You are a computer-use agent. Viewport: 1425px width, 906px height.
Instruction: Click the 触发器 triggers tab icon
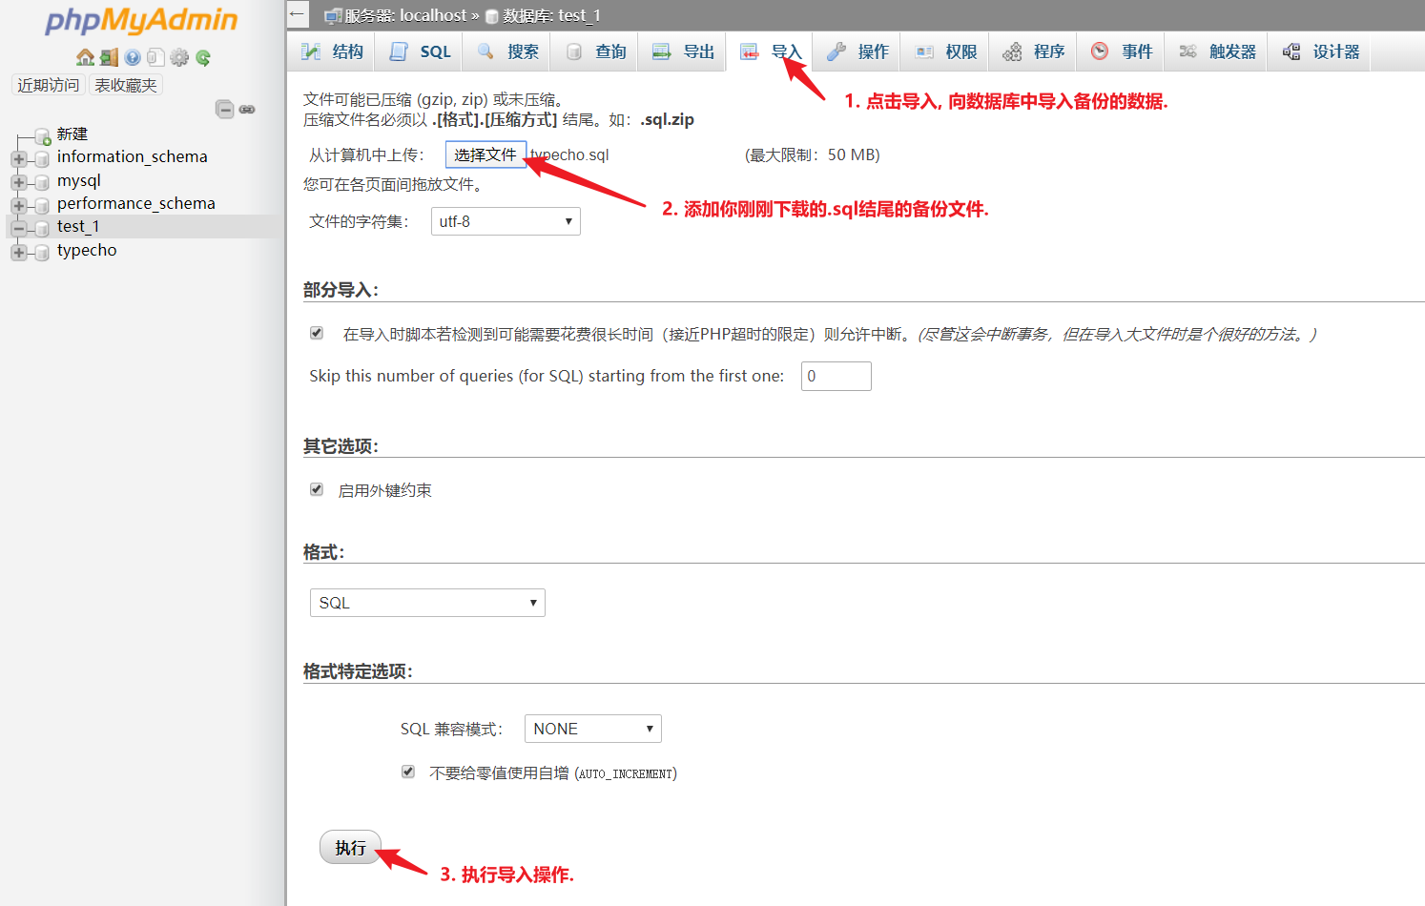[1187, 51]
